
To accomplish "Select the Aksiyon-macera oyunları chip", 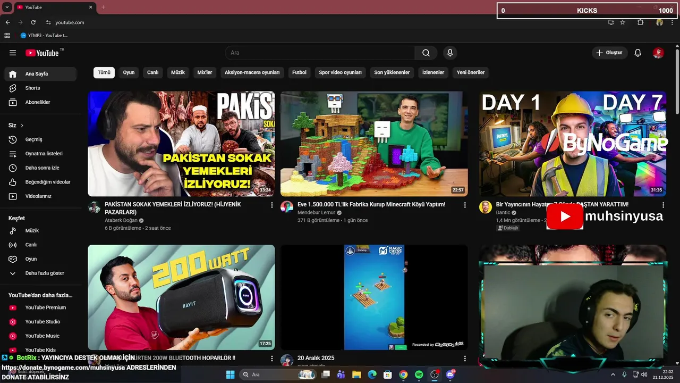I will [252, 72].
